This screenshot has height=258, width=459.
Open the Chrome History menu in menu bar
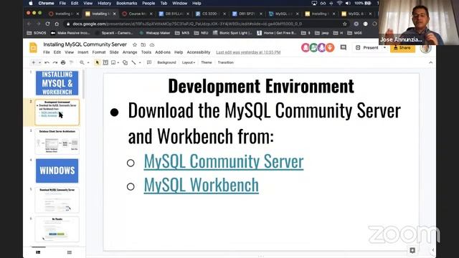pyautogui.click(x=104, y=3)
